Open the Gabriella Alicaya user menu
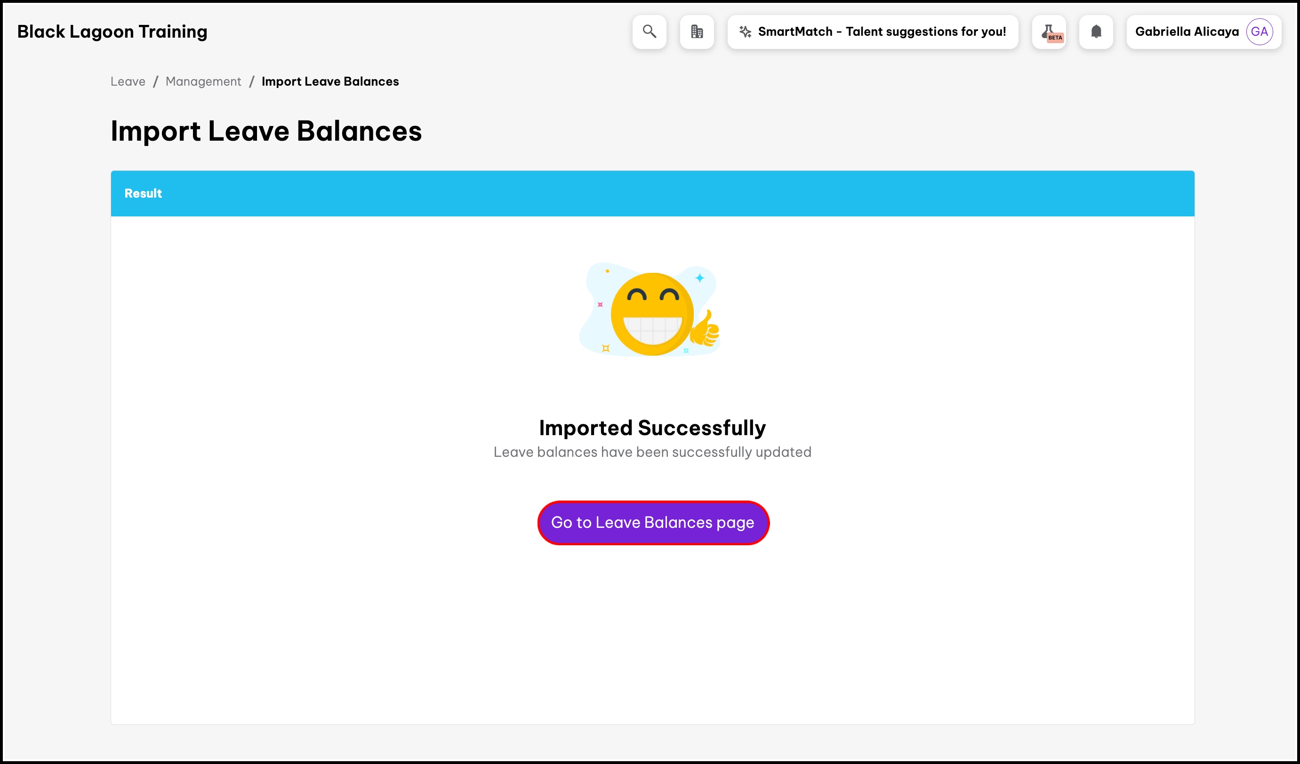The width and height of the screenshot is (1300, 764). [1187, 32]
